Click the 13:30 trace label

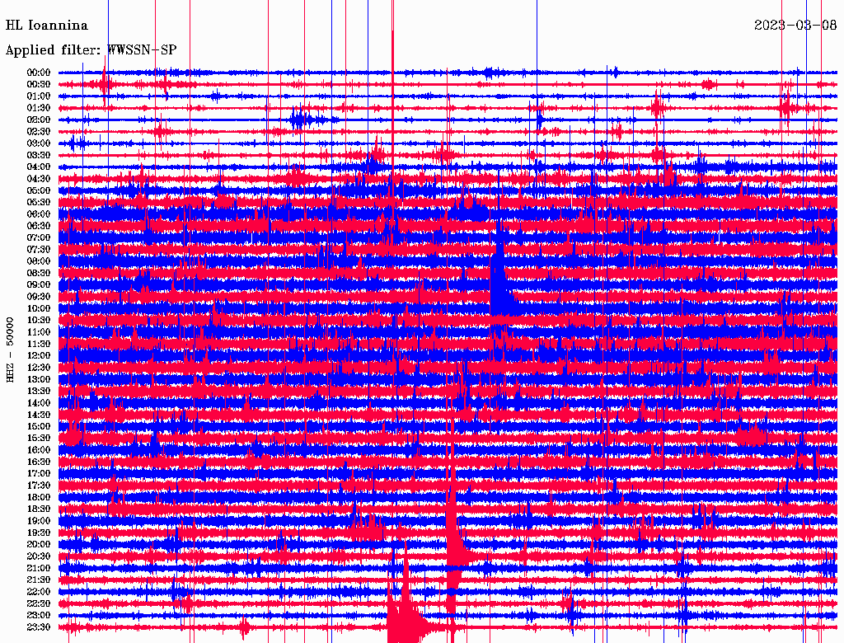click(39, 391)
